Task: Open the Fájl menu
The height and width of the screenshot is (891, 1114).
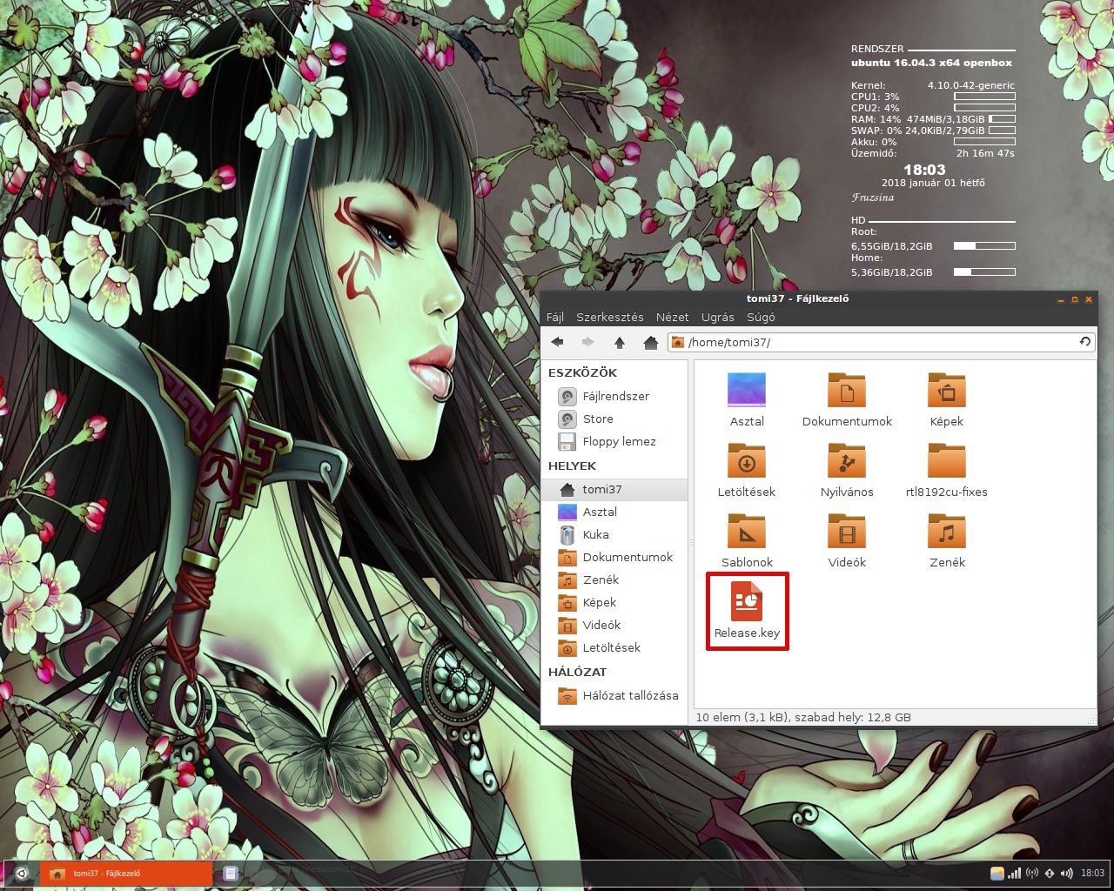Action: 555,318
